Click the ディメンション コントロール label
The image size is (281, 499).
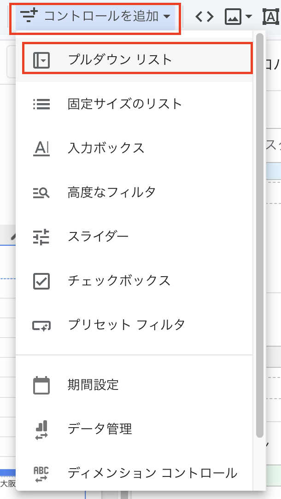click(x=152, y=473)
